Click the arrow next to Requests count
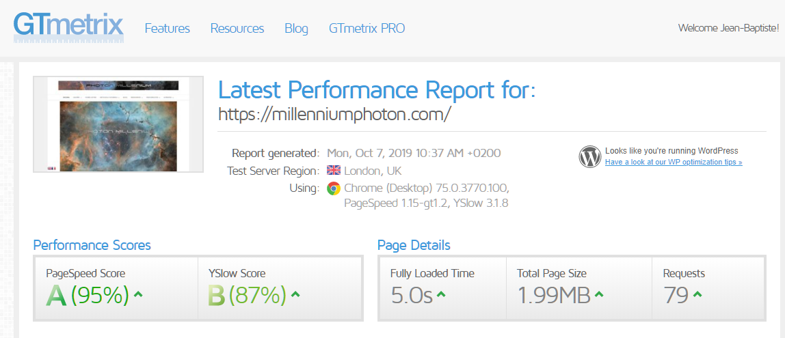 (697, 294)
